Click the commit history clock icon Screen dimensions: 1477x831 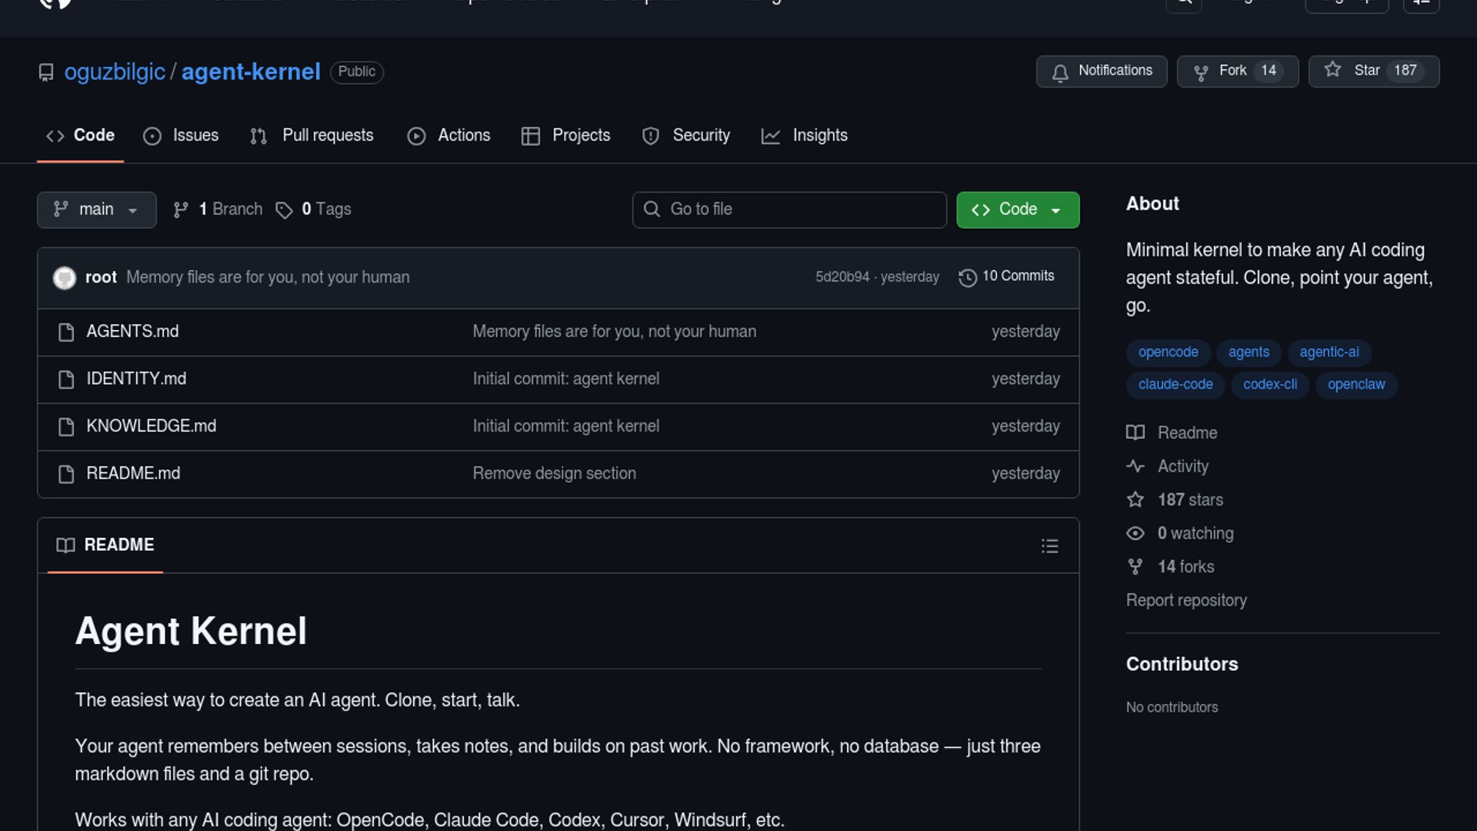967,277
